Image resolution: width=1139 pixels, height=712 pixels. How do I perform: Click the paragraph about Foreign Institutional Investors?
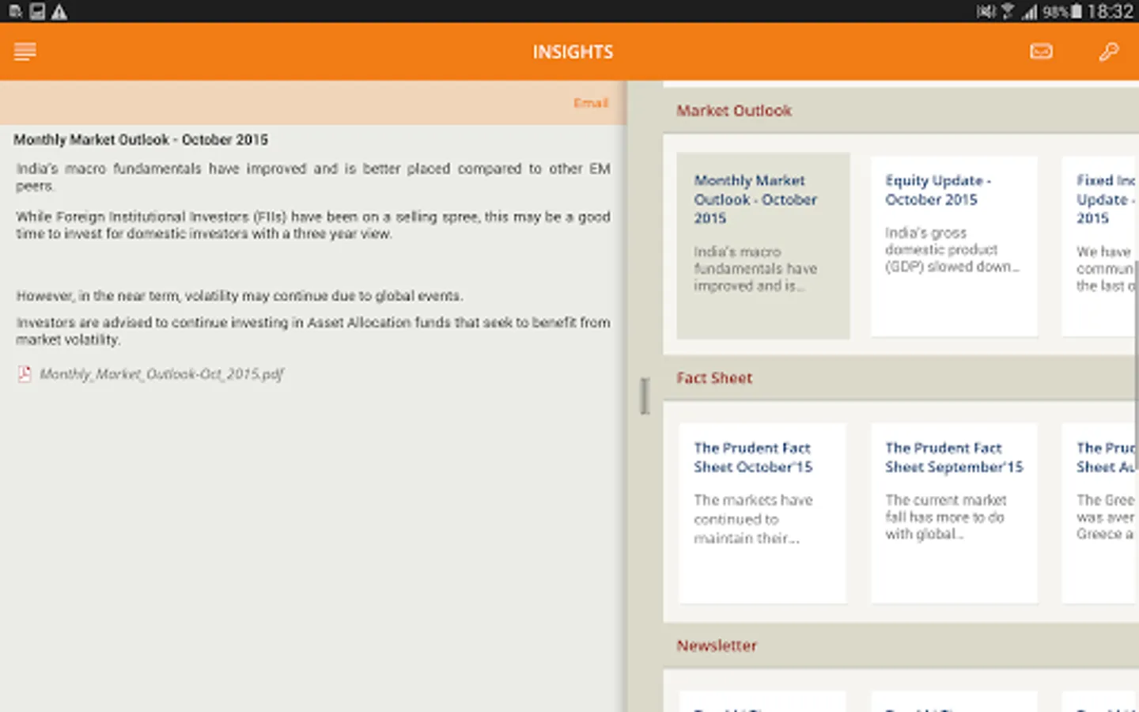[x=313, y=225]
